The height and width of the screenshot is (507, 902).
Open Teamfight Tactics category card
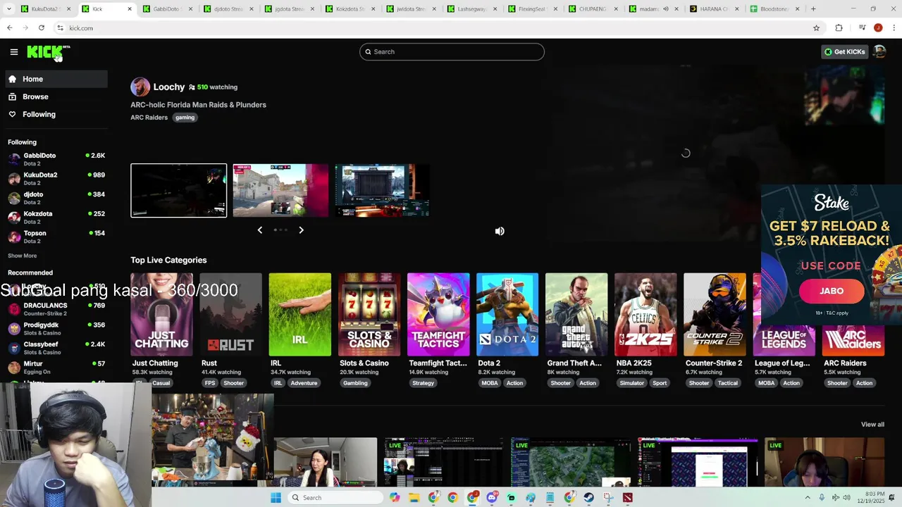(x=438, y=315)
